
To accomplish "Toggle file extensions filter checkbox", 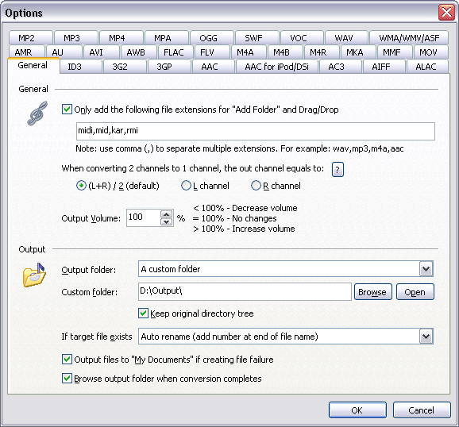I will pyautogui.click(x=67, y=110).
